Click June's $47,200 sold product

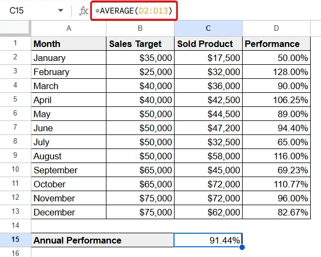coord(208,128)
